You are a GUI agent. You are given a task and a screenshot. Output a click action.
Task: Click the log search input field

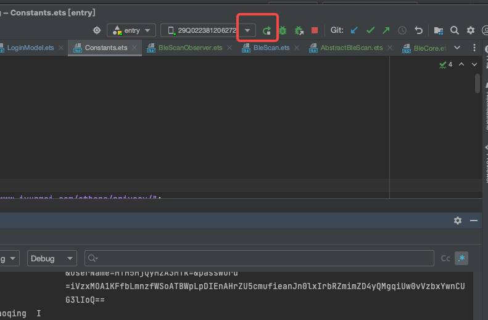pyautogui.click(x=259, y=258)
